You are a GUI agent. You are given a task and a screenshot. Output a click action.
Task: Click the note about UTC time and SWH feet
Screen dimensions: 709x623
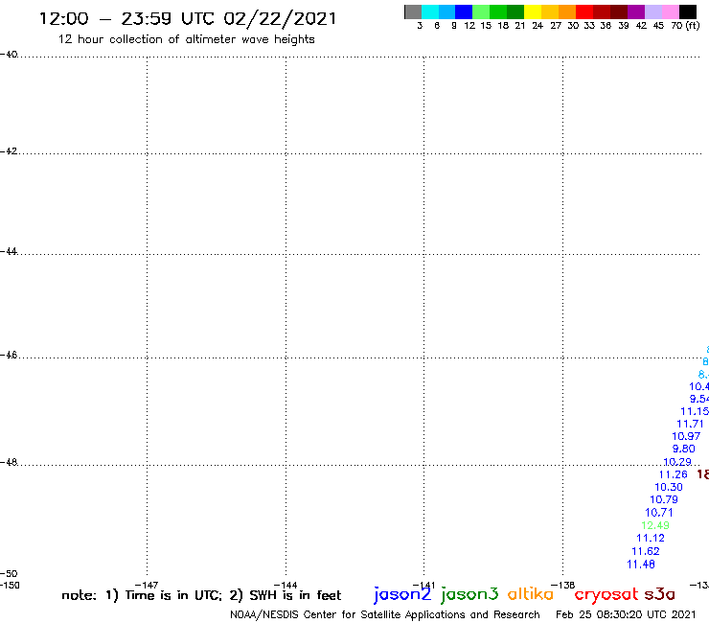tap(201, 595)
